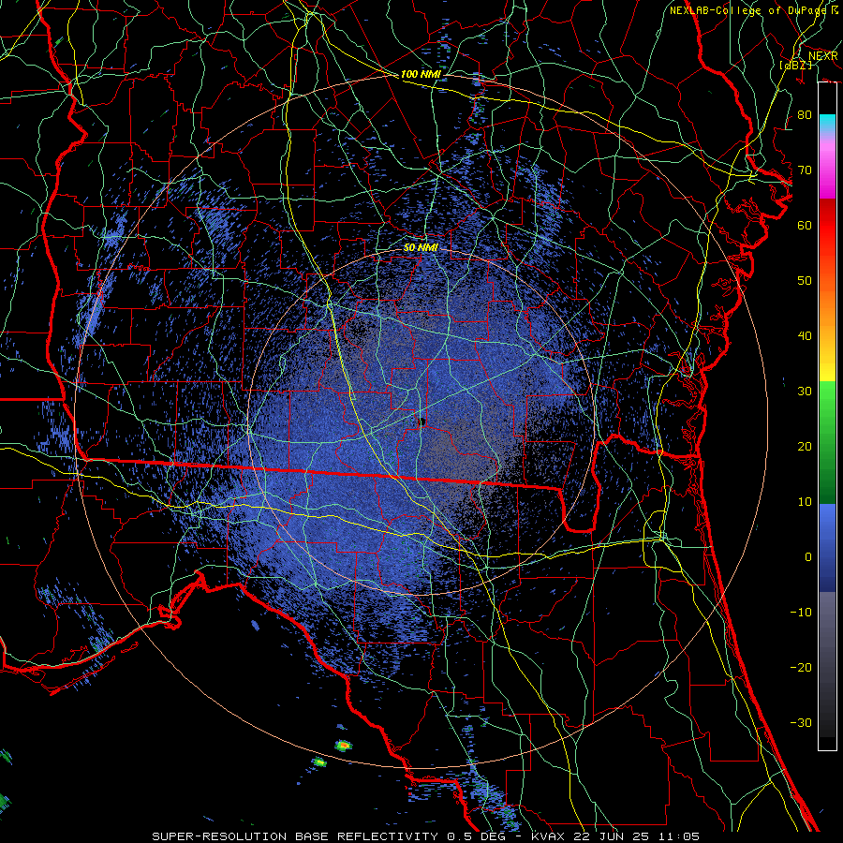Viewport: 843px width, 843px height.
Task: Click the 70 value on dBZ scale
Action: click(x=805, y=170)
